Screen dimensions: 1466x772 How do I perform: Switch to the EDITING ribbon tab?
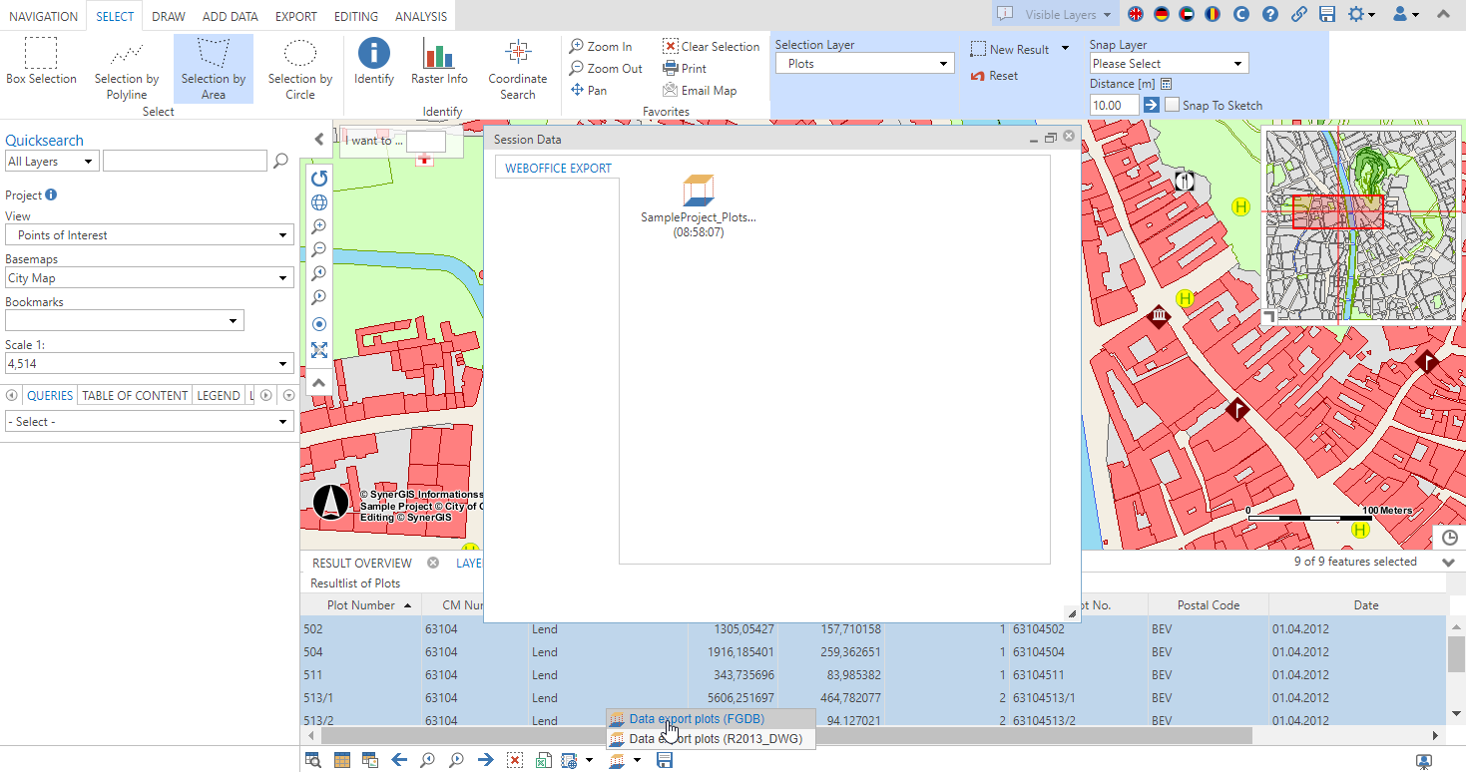(x=356, y=15)
